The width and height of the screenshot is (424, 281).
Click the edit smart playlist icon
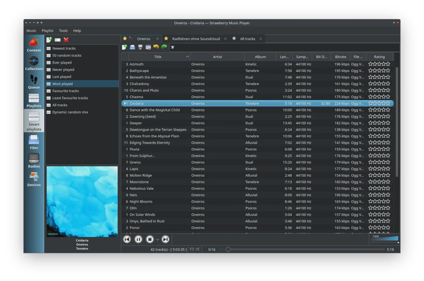tap(58, 40)
